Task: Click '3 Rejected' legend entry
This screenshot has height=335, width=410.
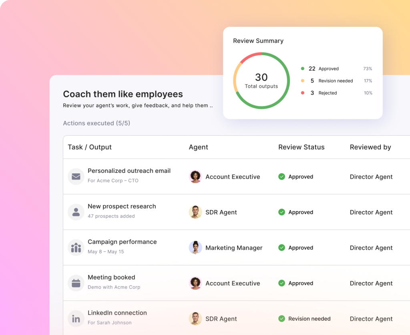Action: coord(319,93)
